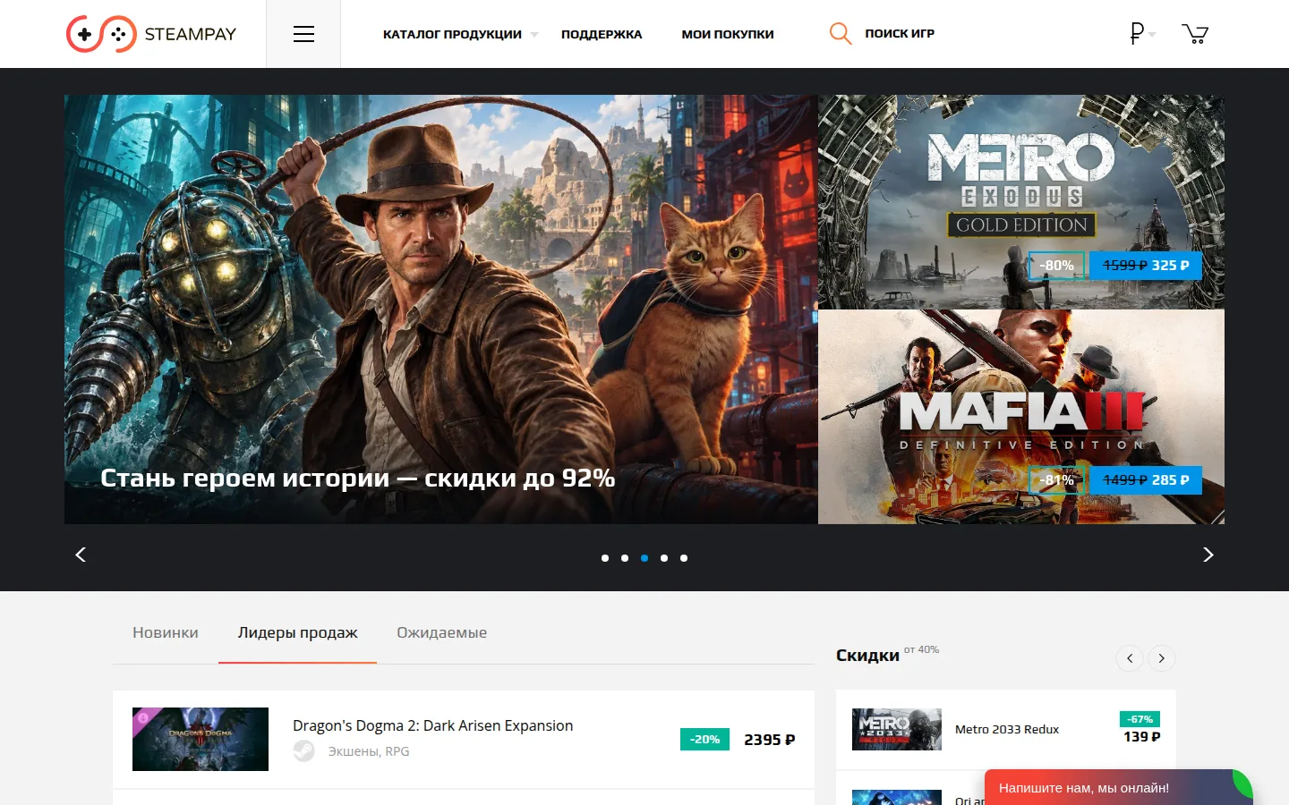Switch to the Лидеры продаж tab
Viewport: 1289px width, 805px height.
tap(297, 632)
